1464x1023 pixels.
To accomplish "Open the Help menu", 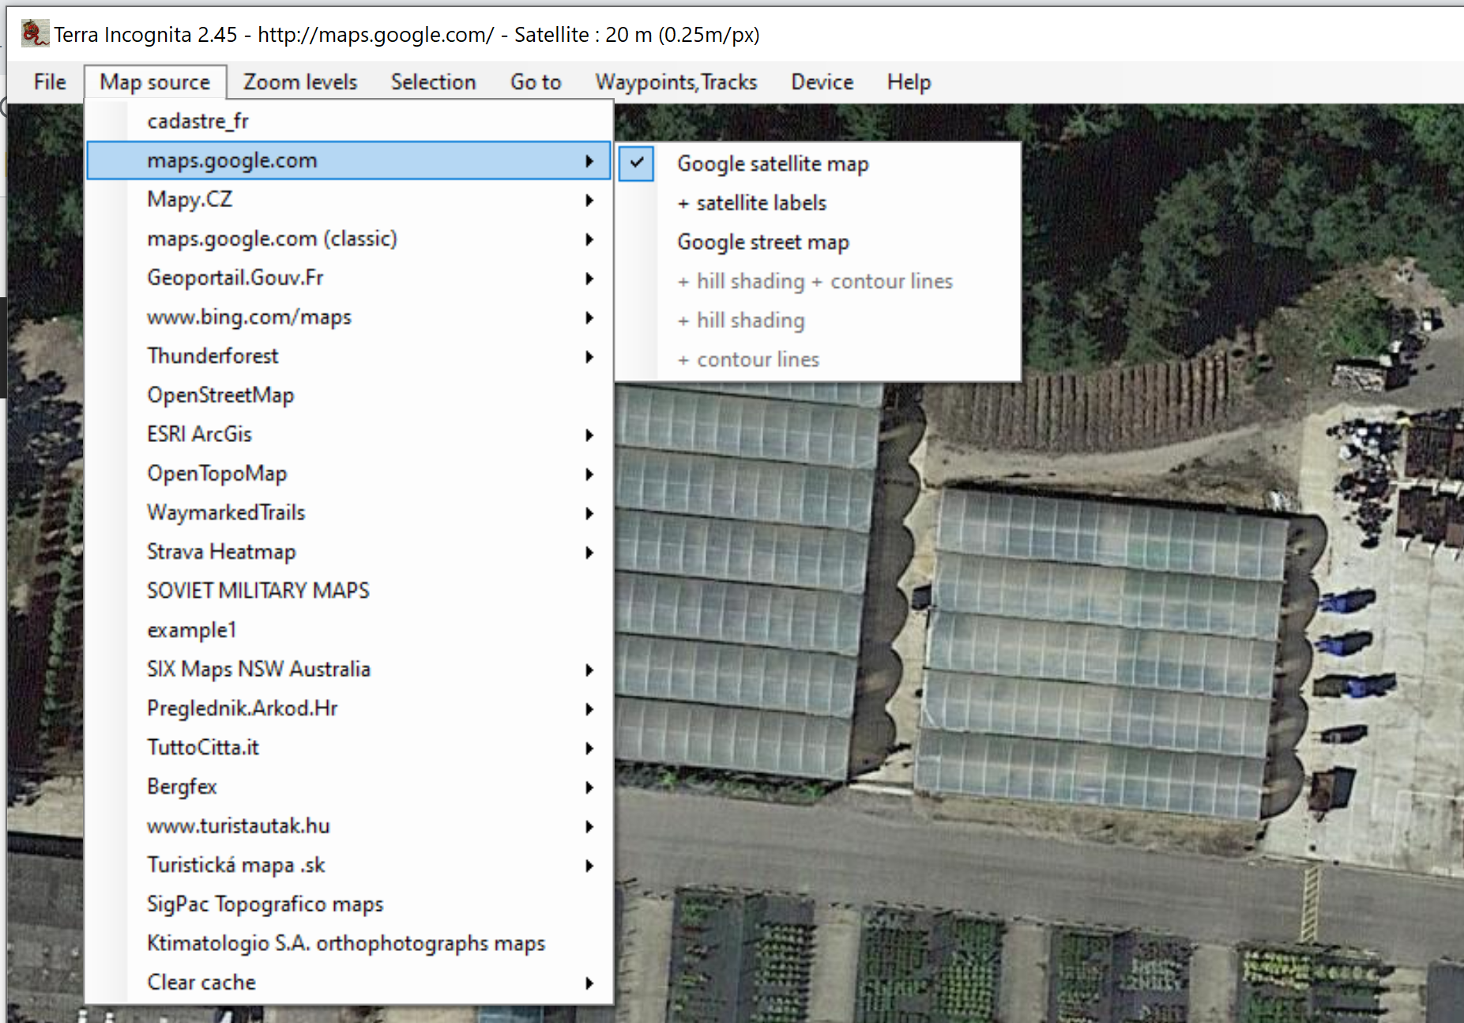I will (909, 82).
